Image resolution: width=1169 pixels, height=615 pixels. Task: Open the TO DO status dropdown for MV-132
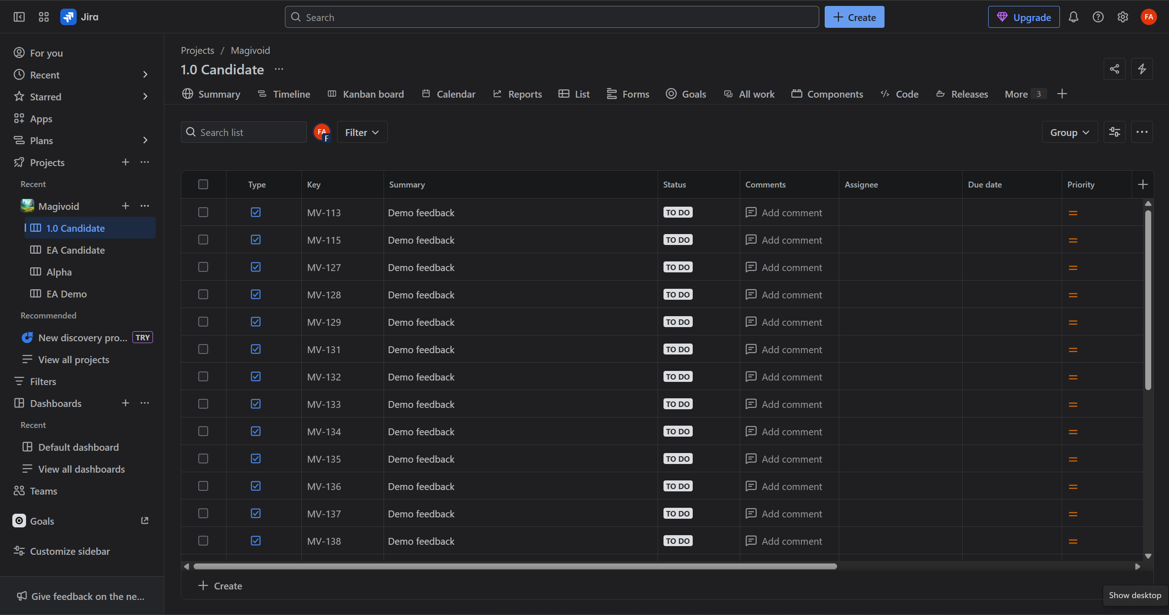678,376
